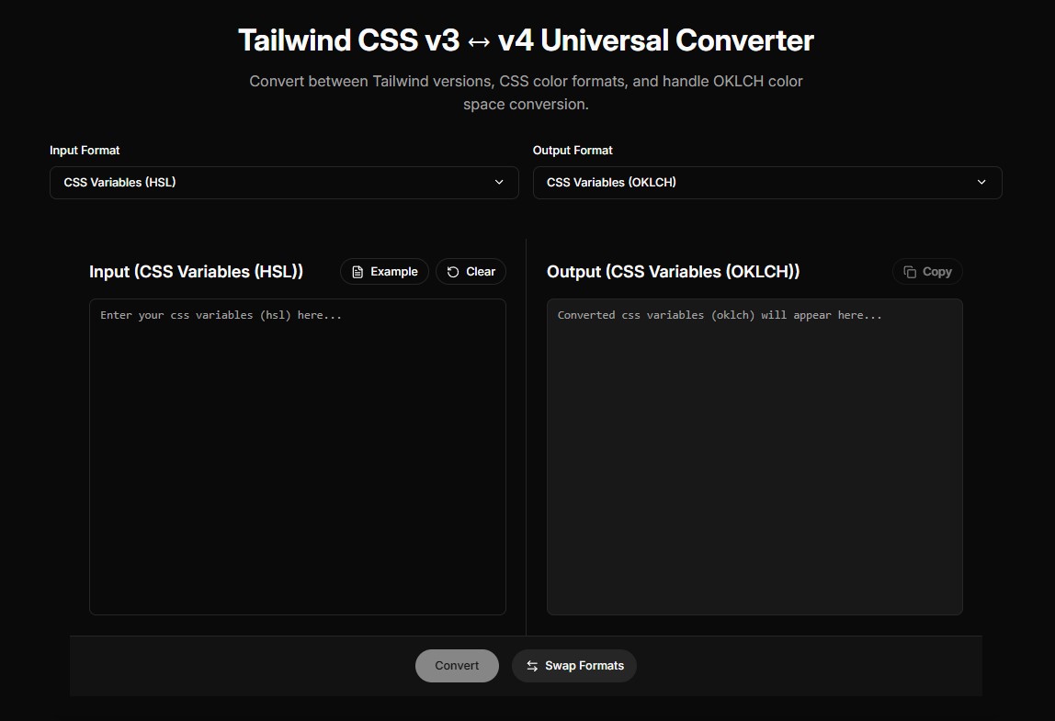
Task: Click the Convert button
Action: tap(457, 666)
